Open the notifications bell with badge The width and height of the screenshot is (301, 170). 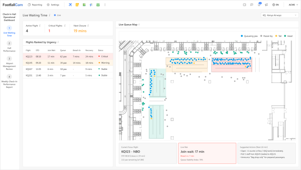point(259,4)
